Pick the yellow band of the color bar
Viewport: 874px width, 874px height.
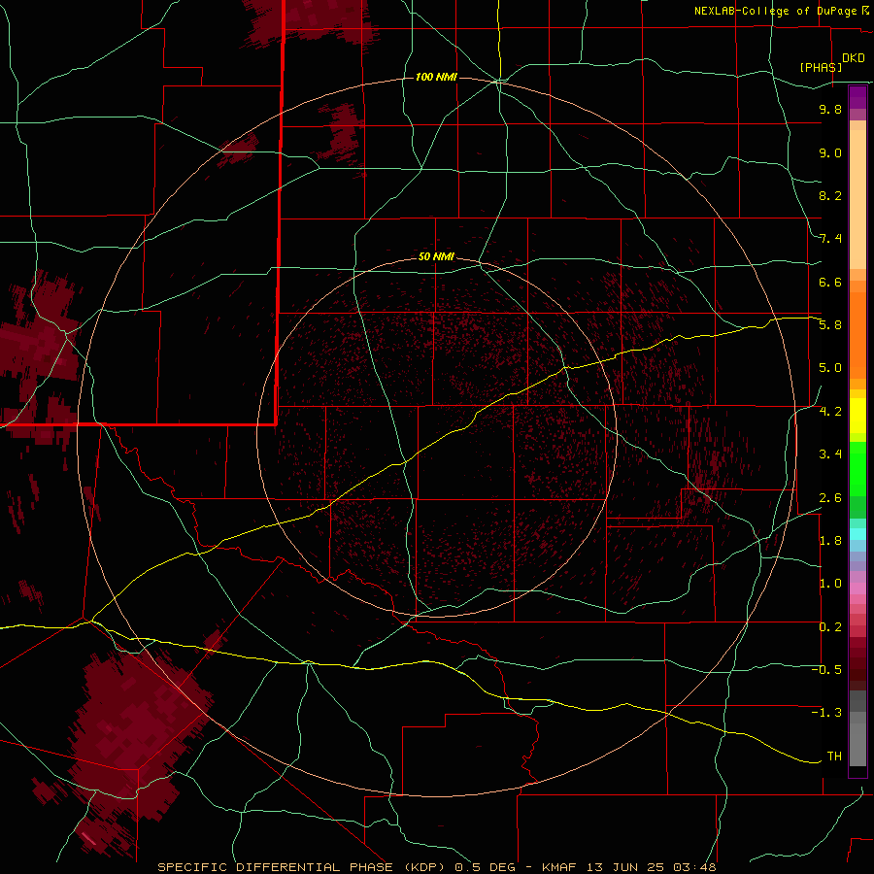pyautogui.click(x=857, y=416)
